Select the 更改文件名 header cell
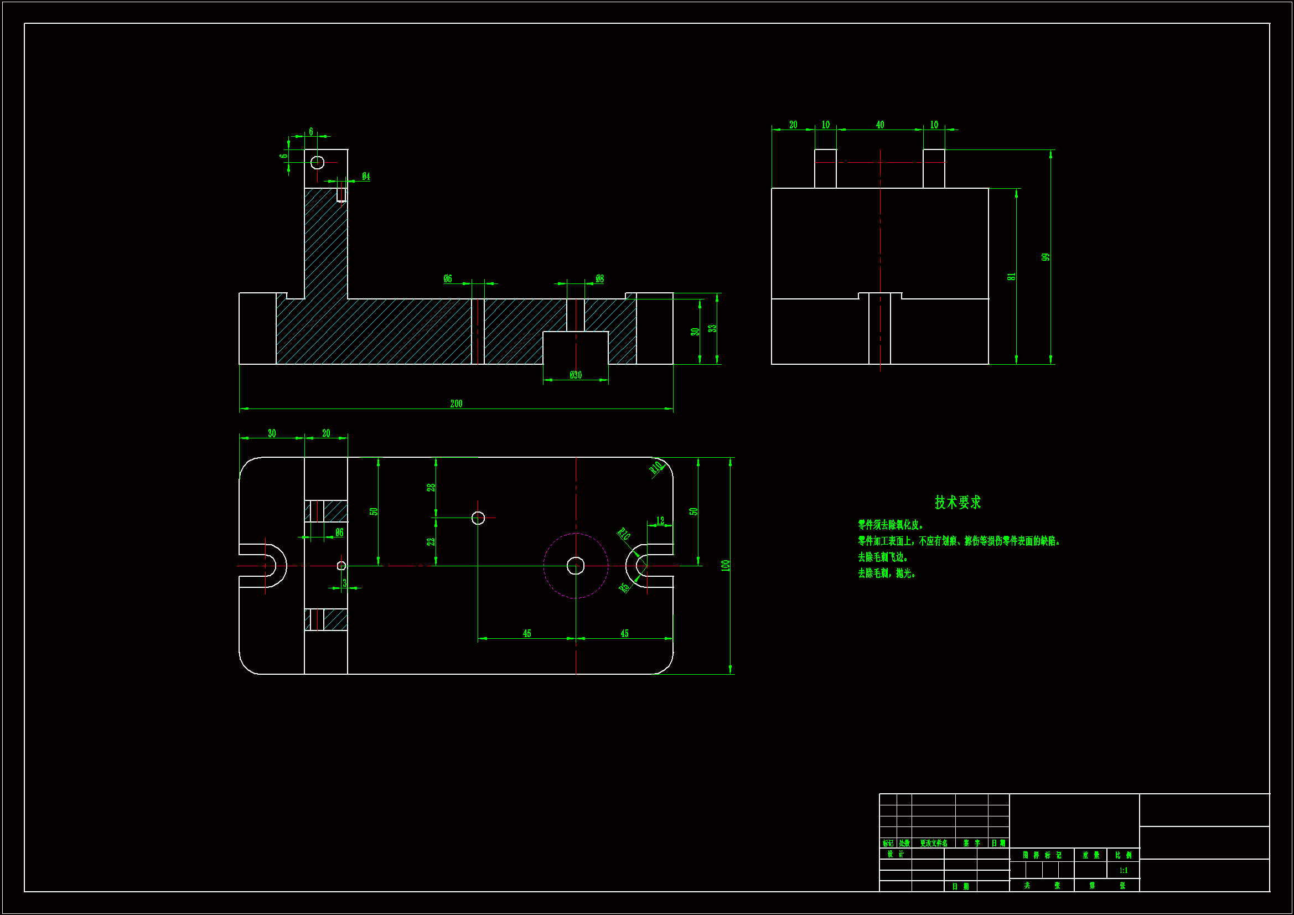 pos(933,844)
